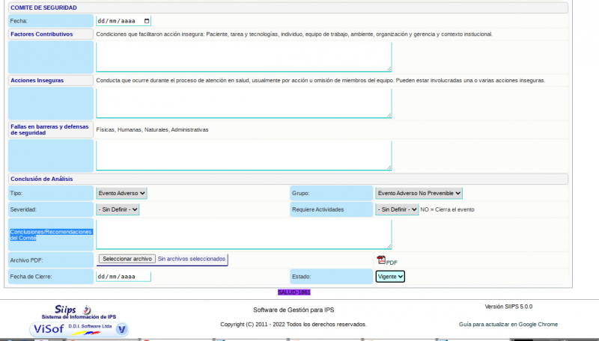The height and width of the screenshot is (341, 599).
Task: Open the Requiere Actividades dropdown
Action: coord(397,209)
